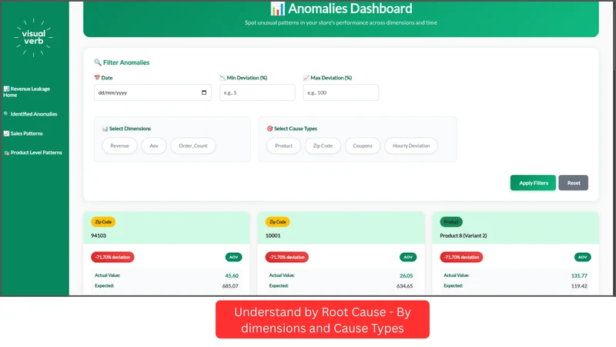Toggle the Product cause type chip
Image resolution: width=616 pixels, height=347 pixels.
click(283, 146)
